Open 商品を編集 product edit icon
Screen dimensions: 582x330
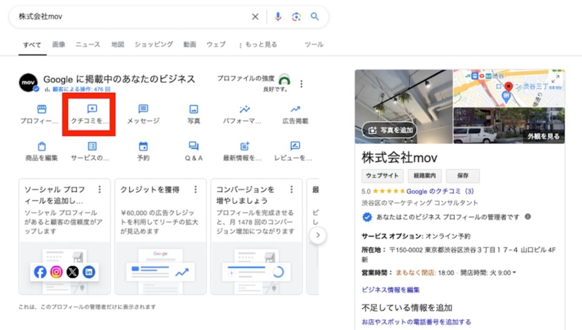click(41, 146)
